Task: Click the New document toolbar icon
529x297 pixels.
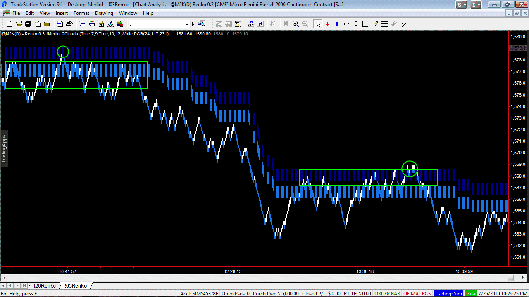Action: 9,24
